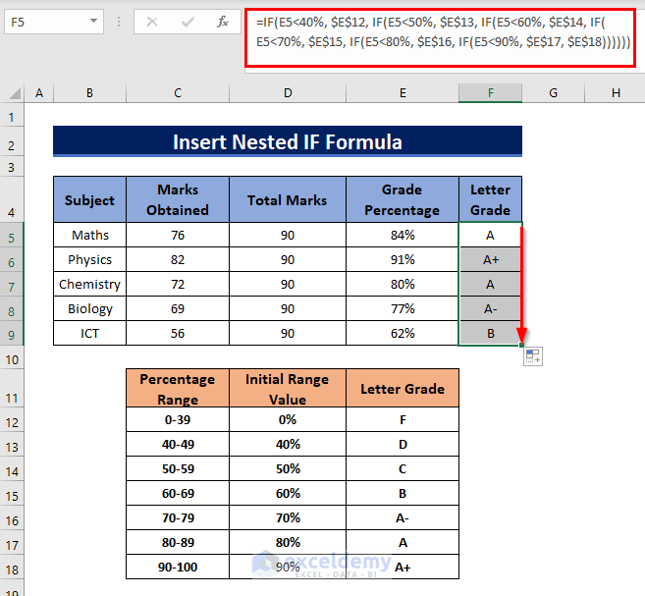Click the 'Grade Percentage' header cell
Image resolution: width=645 pixels, height=596 pixels.
pyautogui.click(x=403, y=200)
